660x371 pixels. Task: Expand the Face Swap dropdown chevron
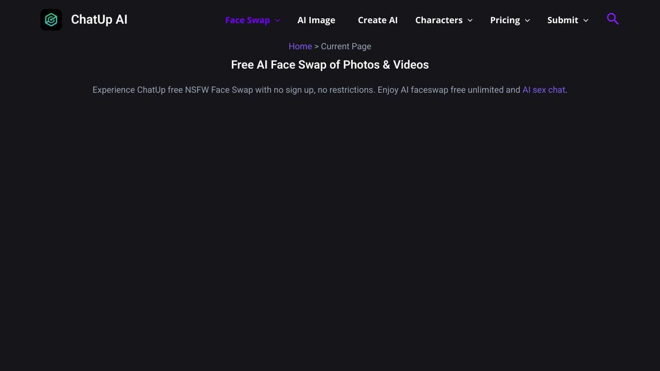click(x=277, y=20)
